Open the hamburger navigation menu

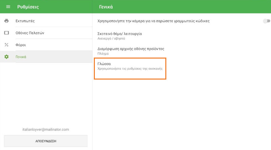point(8,7)
